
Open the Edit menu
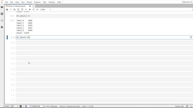pyautogui.click(x=11, y=2)
